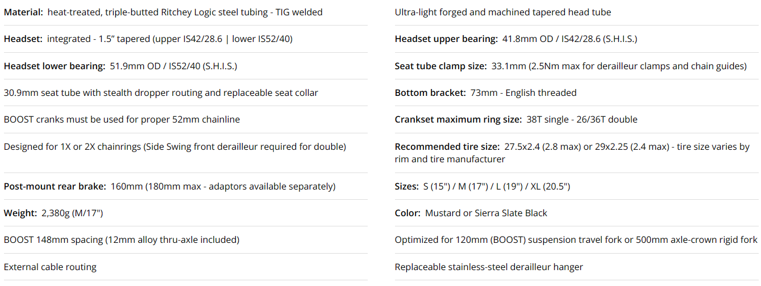Click the BOOST cranks 52mm chainline text
761x286 pixels.
(x=122, y=119)
